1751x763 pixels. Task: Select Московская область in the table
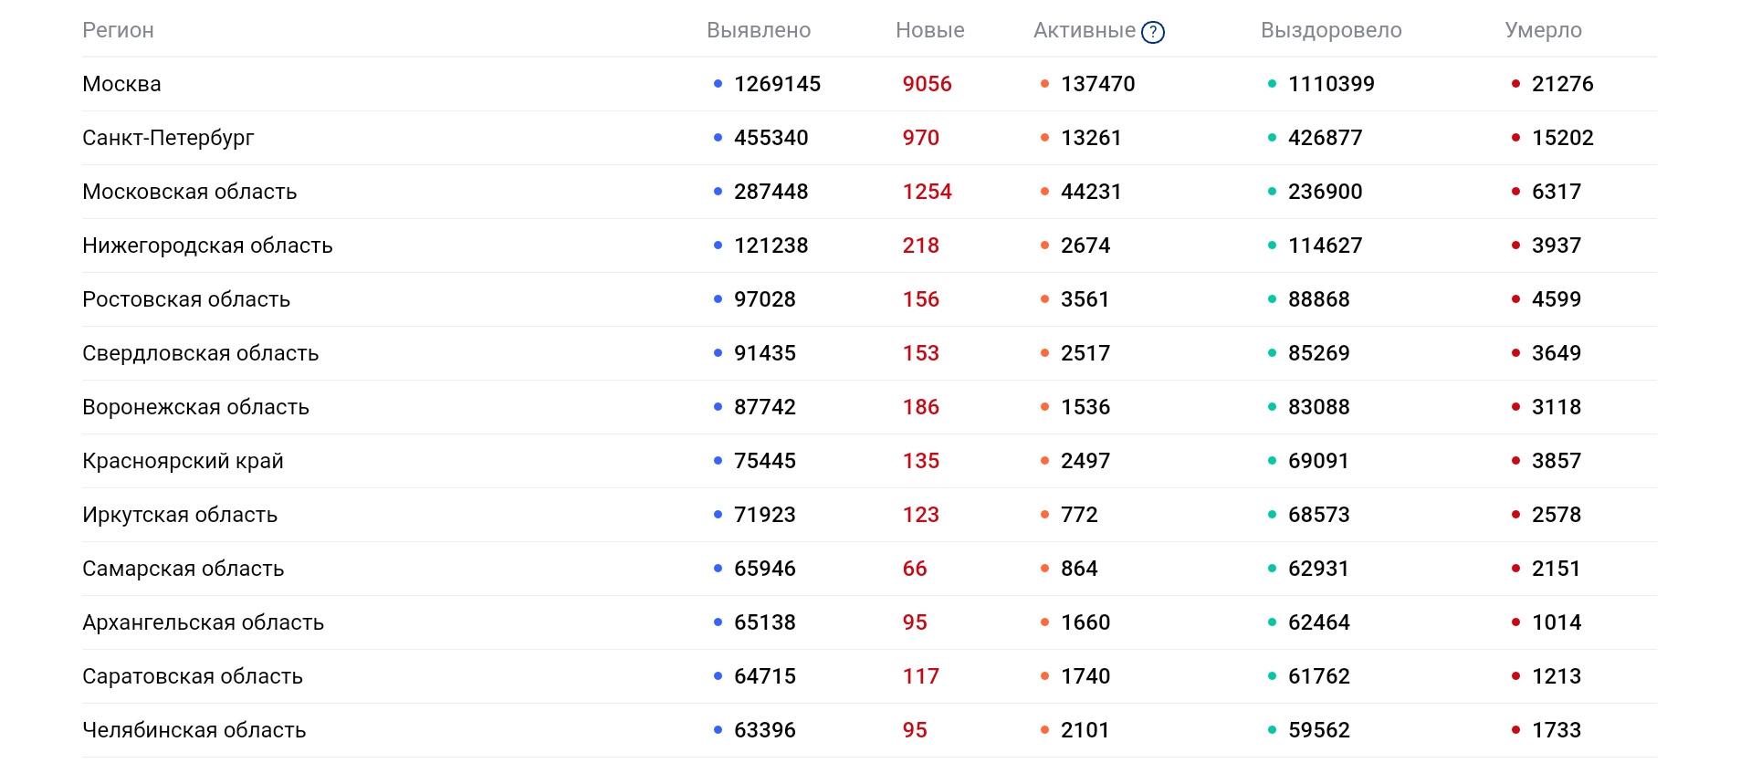869,192
